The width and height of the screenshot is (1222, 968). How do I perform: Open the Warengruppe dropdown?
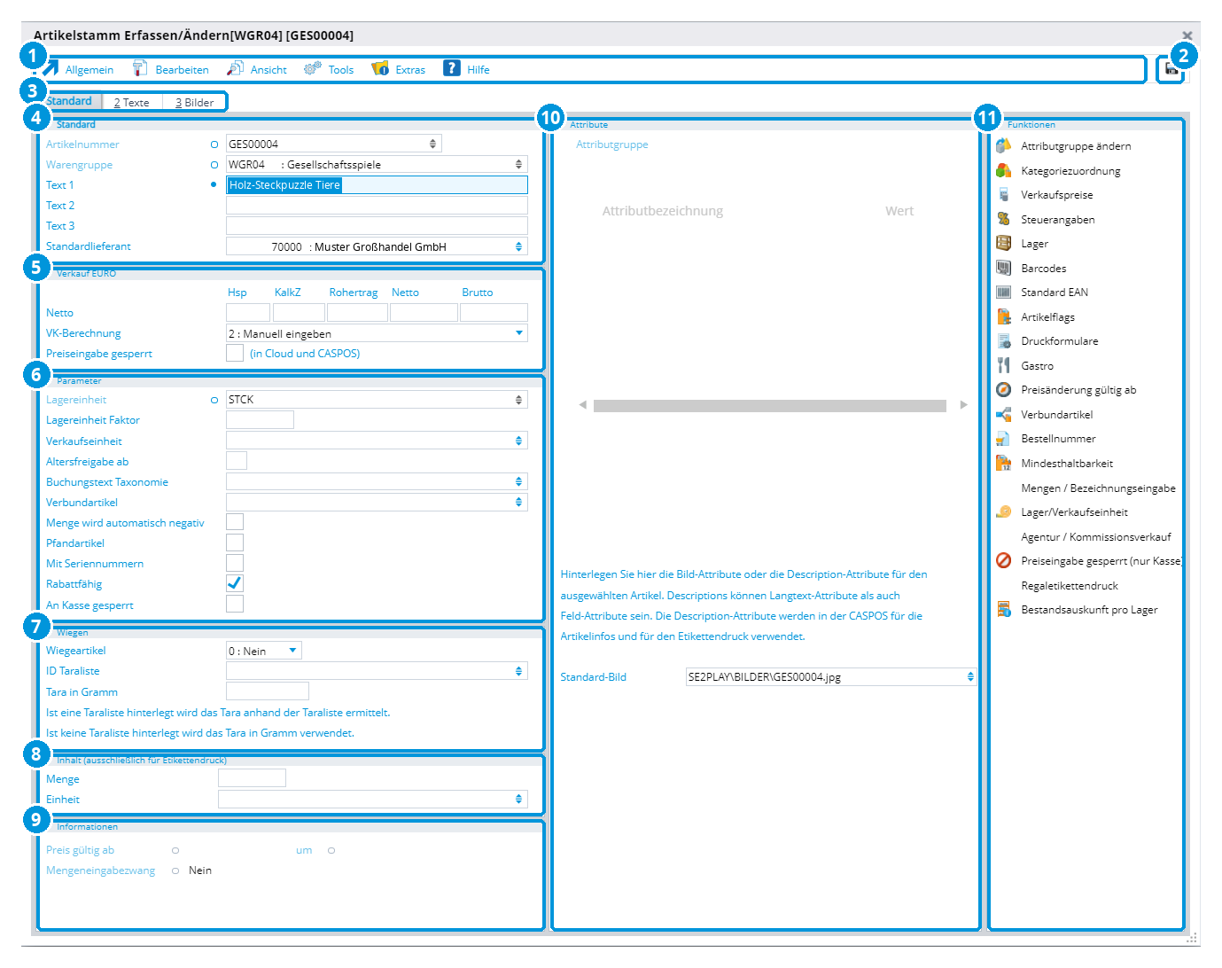coord(518,164)
